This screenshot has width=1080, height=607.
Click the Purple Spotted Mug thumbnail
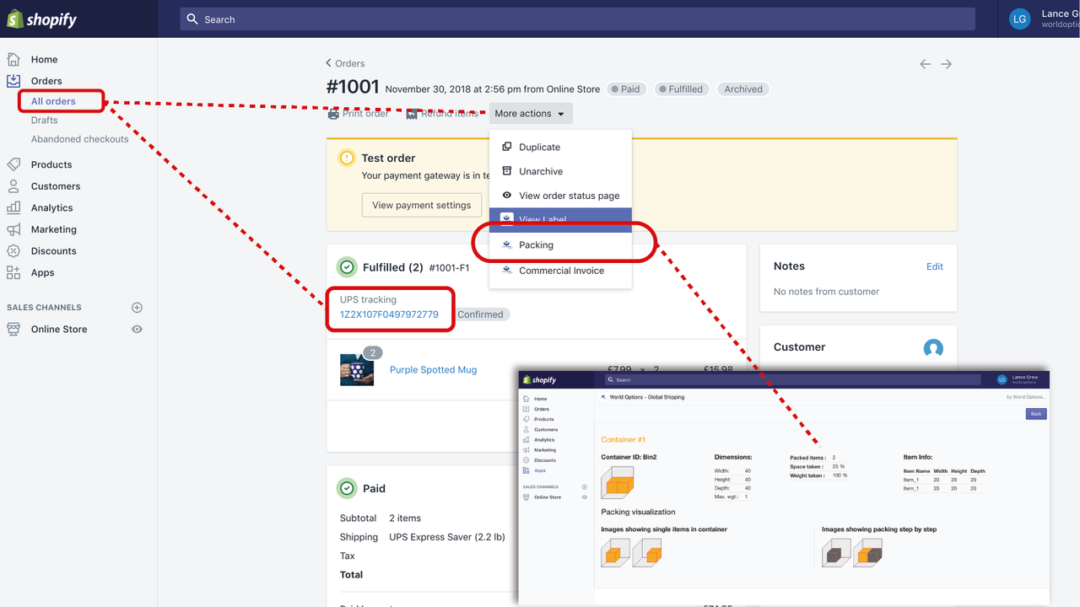pos(357,369)
